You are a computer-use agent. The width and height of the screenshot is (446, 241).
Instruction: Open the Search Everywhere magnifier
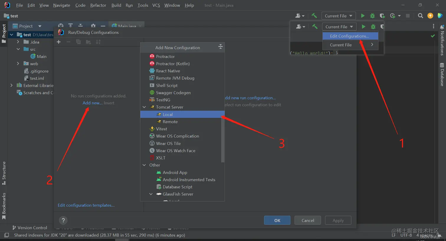(x=421, y=16)
